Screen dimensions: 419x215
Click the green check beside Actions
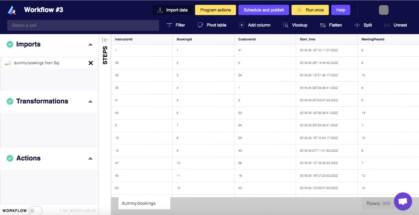pyautogui.click(x=10, y=158)
